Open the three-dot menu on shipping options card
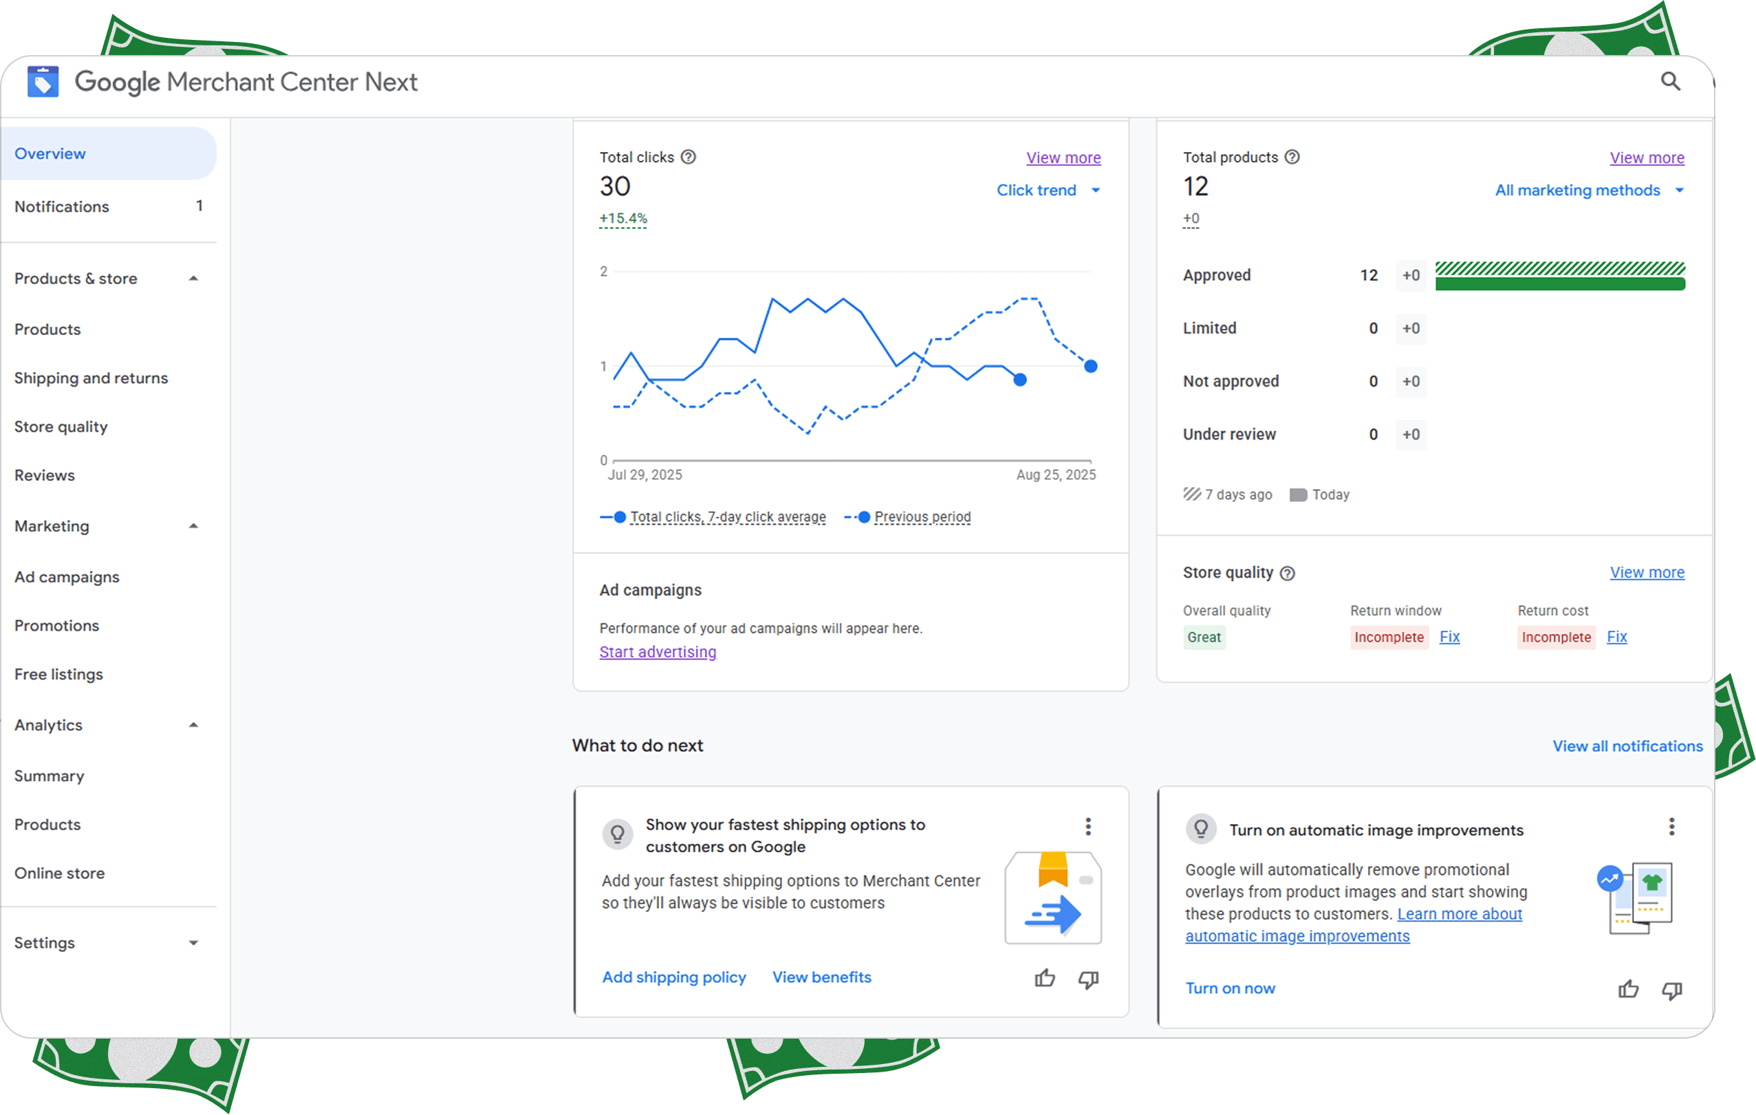The height and width of the screenshot is (1115, 1756). [1088, 826]
